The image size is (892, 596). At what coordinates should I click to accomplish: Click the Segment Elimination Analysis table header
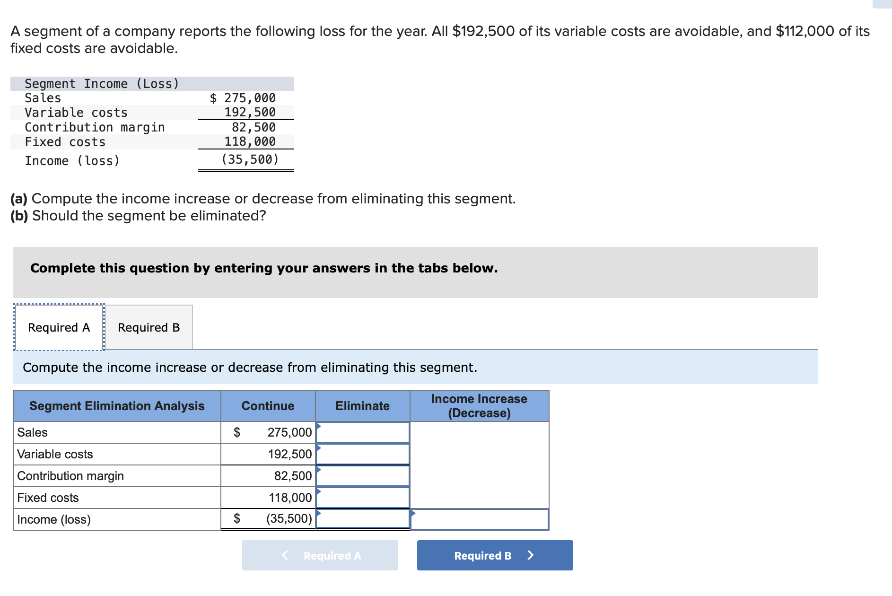[116, 405]
